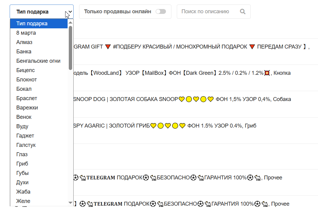Toggle the online sellers only switch
Screen dimensions: 318x215
[x=161, y=12]
